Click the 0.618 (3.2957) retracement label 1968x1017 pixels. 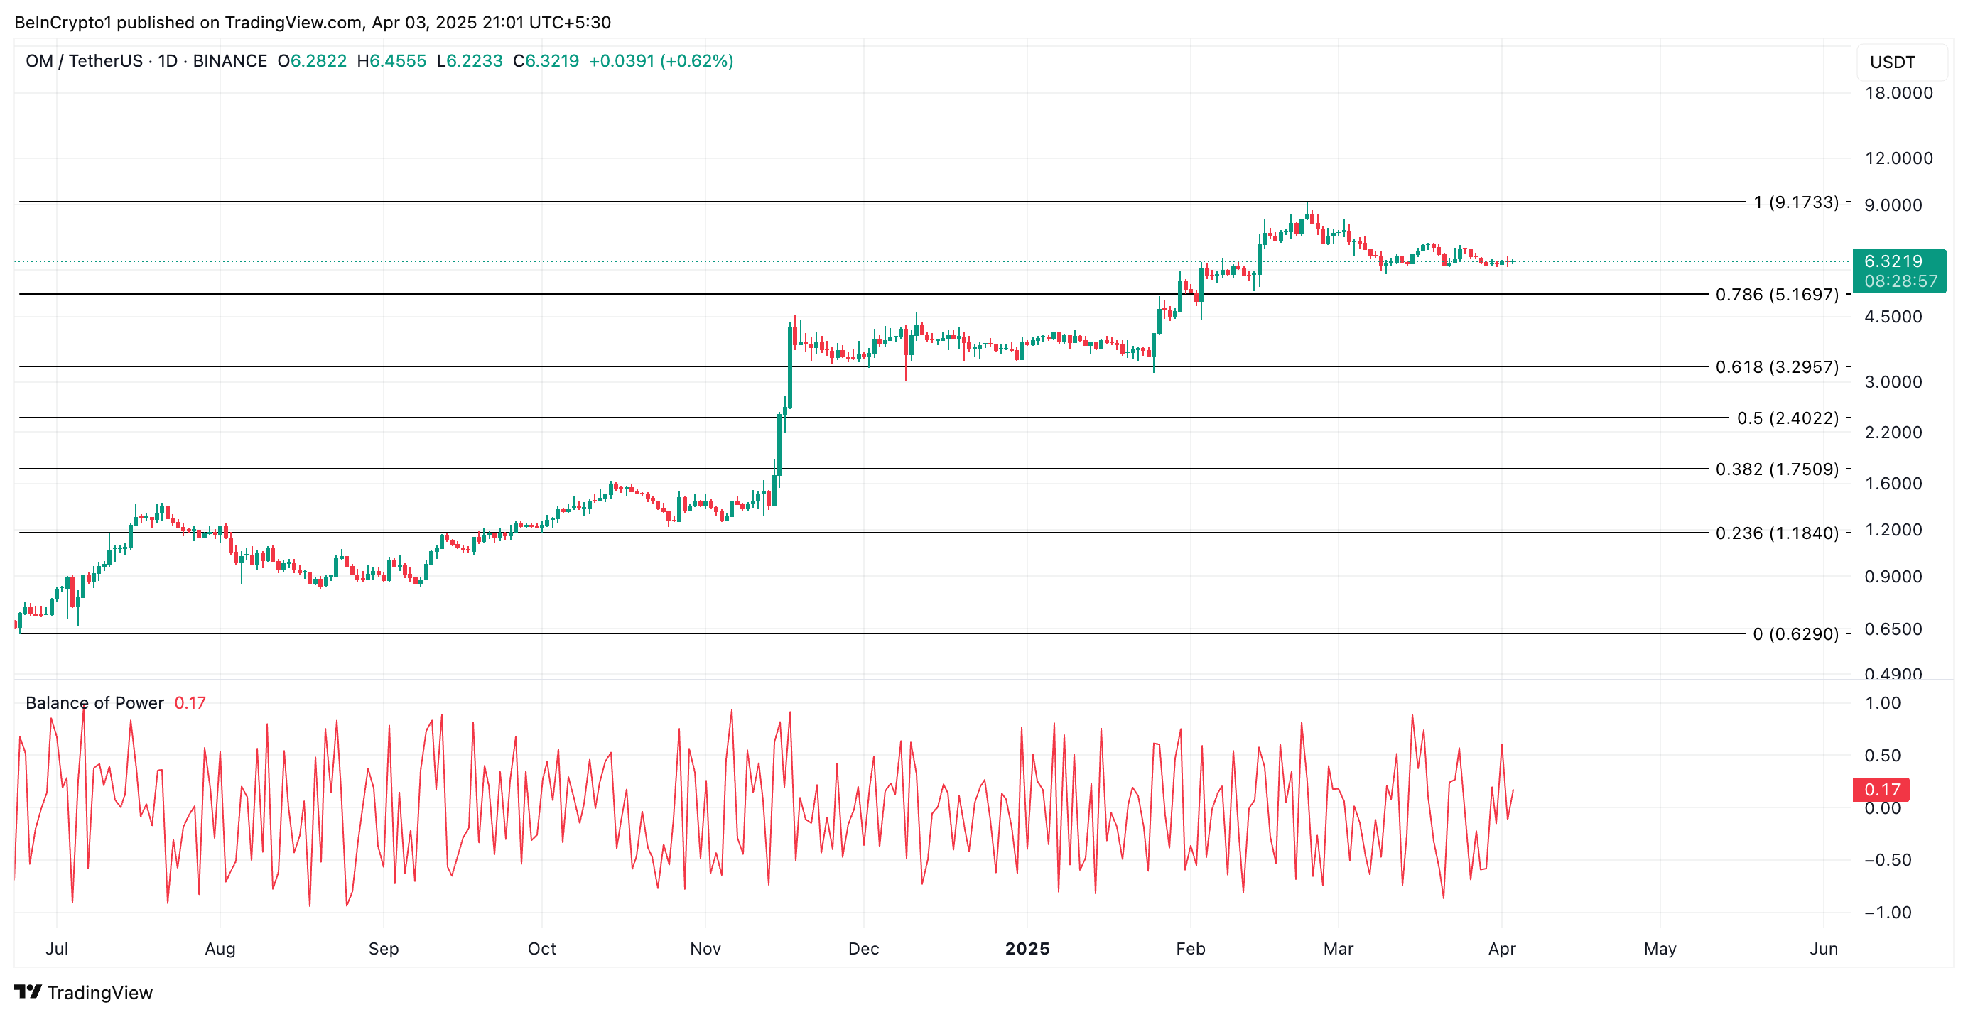click(x=1776, y=367)
